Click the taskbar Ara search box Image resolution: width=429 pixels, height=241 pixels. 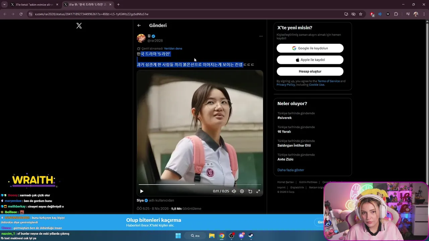(195, 236)
